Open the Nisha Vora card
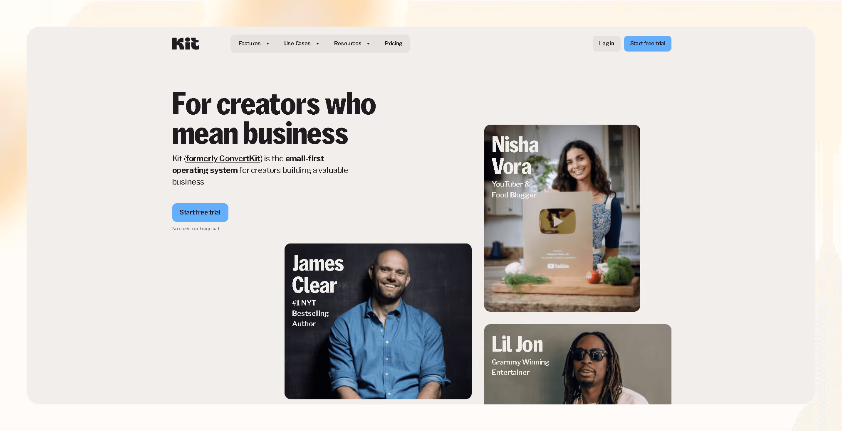Image resolution: width=842 pixels, height=431 pixels. pyautogui.click(x=562, y=218)
